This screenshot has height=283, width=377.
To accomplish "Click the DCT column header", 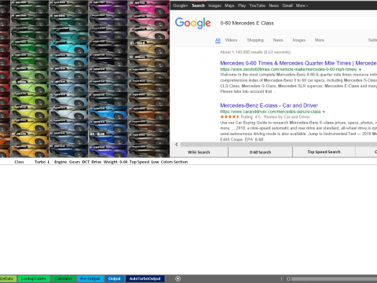I will pos(86,162).
